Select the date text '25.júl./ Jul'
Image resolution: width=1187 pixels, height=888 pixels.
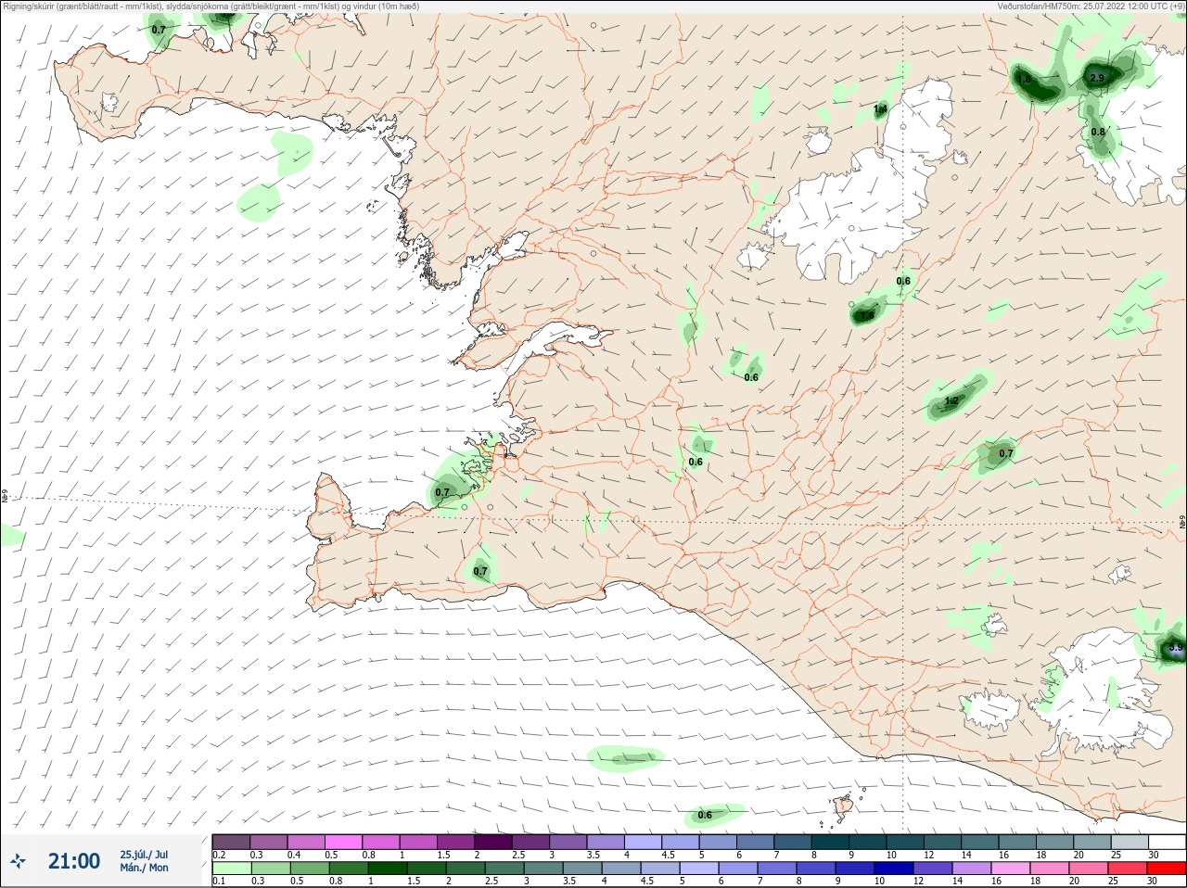(144, 855)
